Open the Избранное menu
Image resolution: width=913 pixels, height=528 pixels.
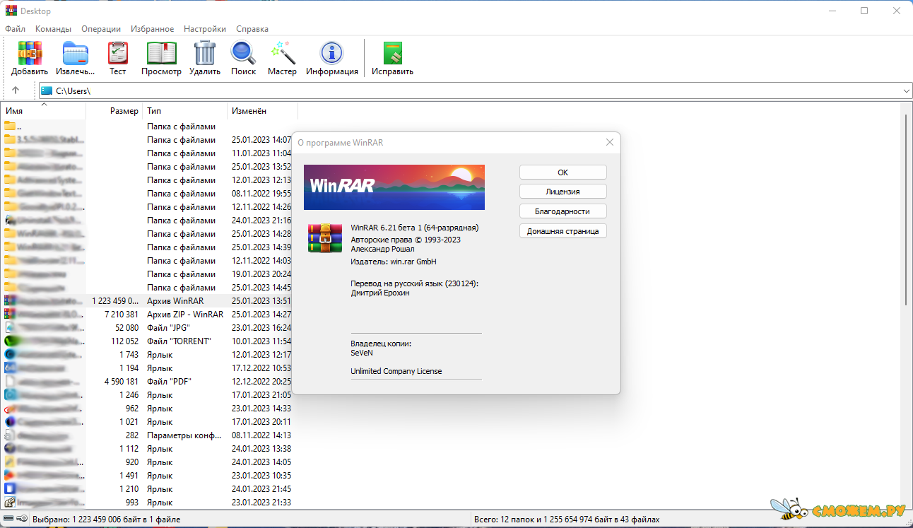pos(152,29)
